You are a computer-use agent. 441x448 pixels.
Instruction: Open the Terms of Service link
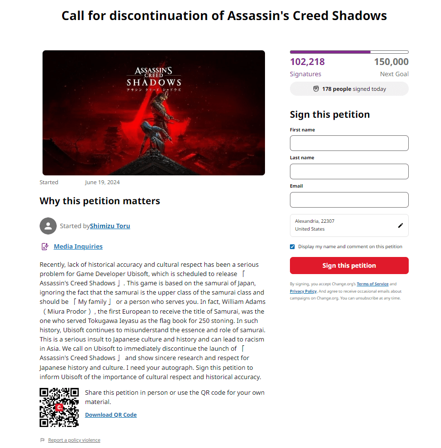[373, 284]
